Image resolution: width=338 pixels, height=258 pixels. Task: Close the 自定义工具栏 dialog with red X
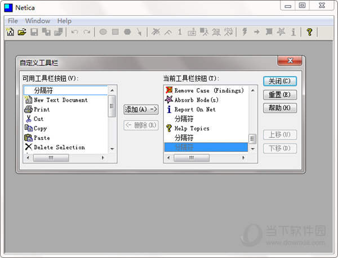tap(290, 61)
